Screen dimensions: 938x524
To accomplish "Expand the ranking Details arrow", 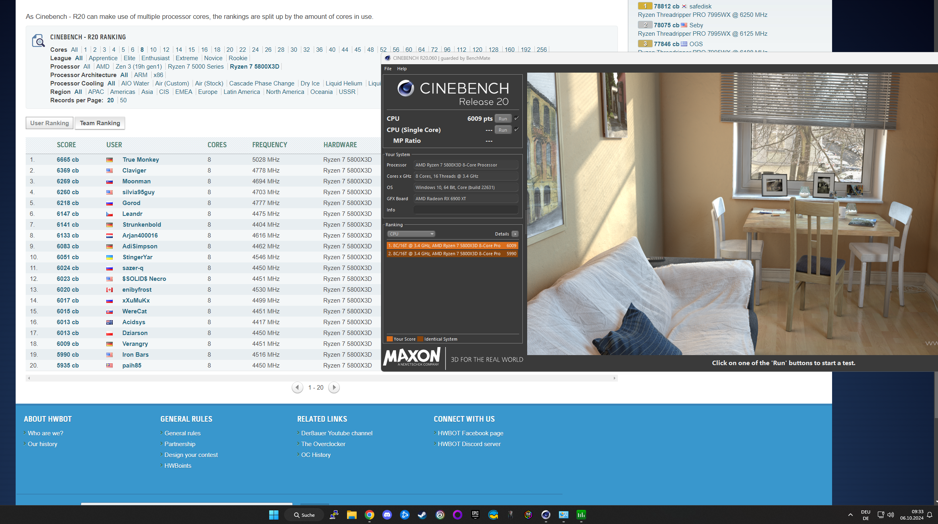I will tap(515, 234).
